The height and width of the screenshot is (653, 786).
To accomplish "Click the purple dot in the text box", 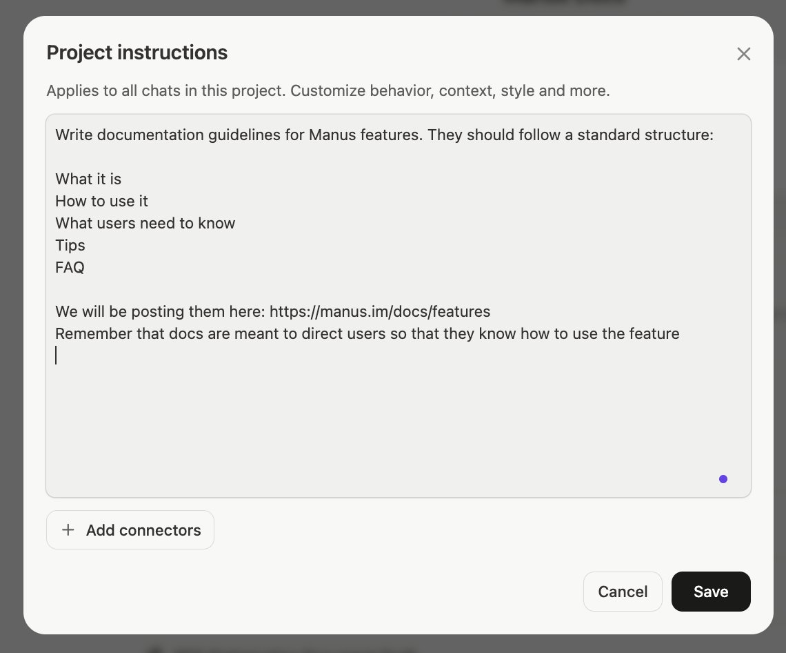I will click(723, 479).
